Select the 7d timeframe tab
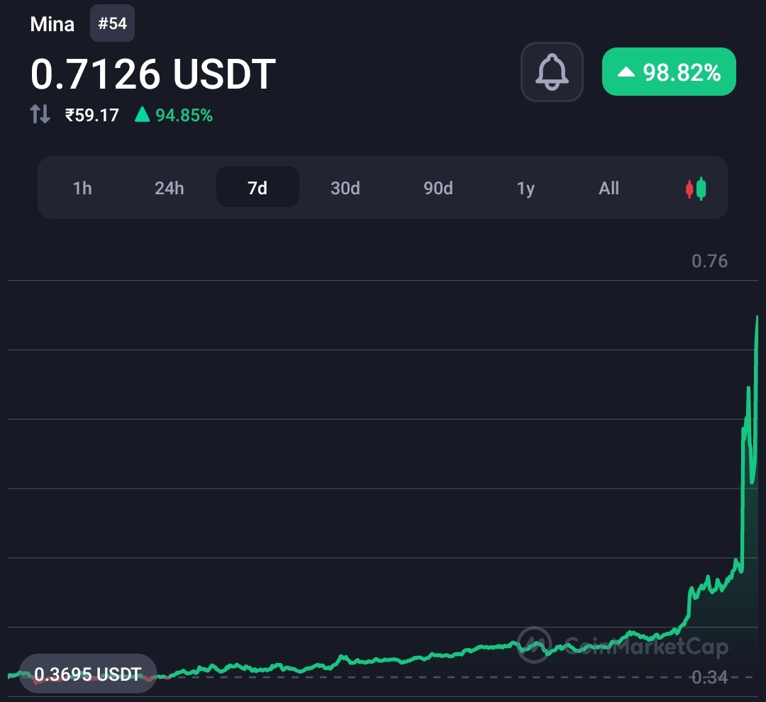 (257, 186)
